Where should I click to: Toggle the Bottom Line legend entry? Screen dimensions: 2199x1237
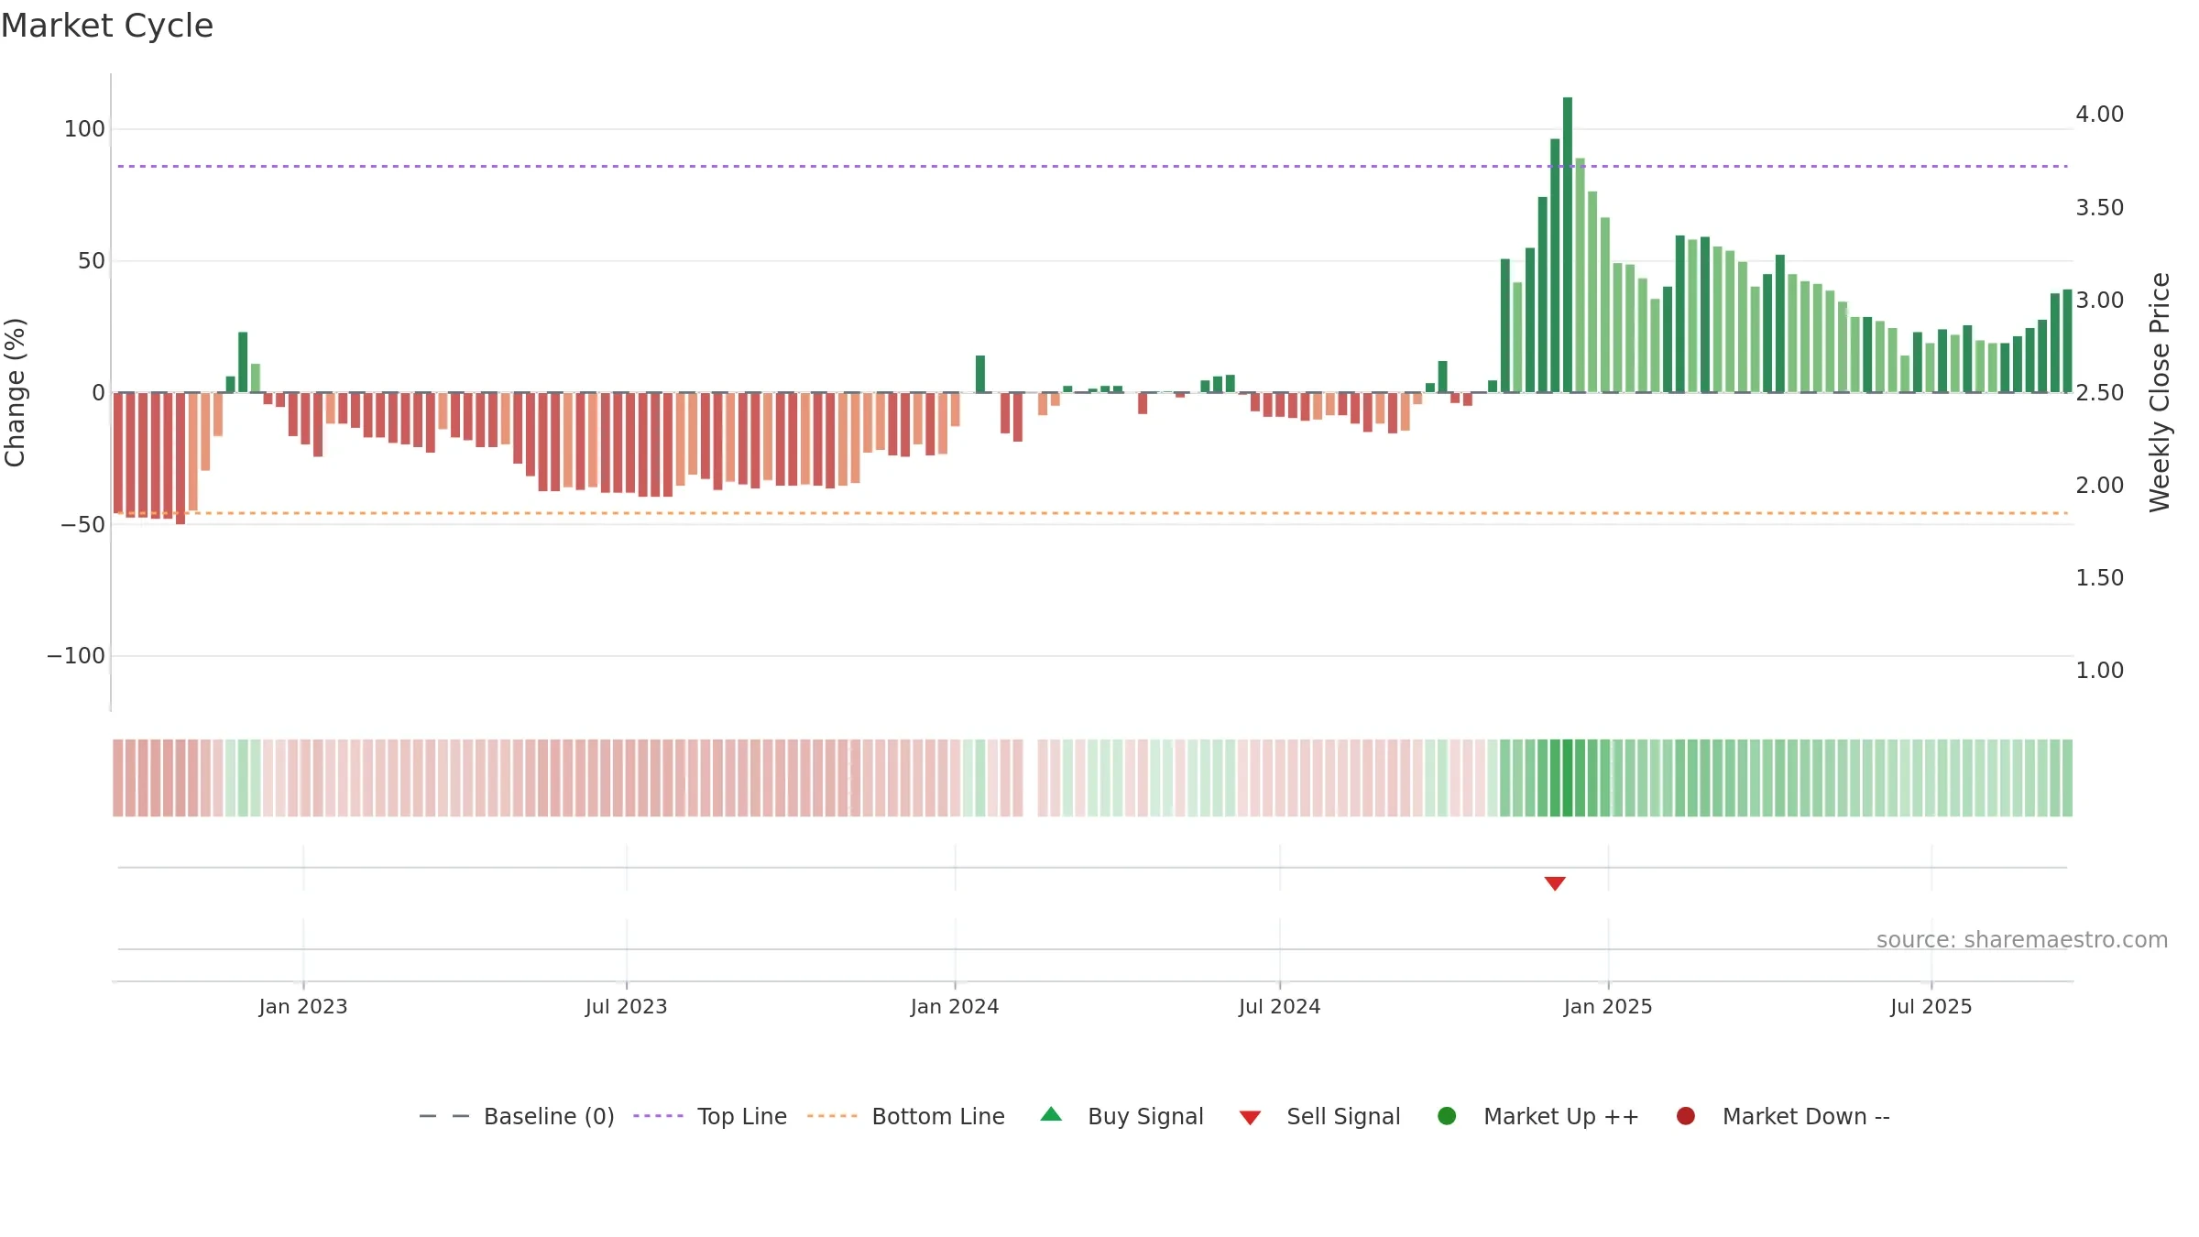tap(906, 1116)
